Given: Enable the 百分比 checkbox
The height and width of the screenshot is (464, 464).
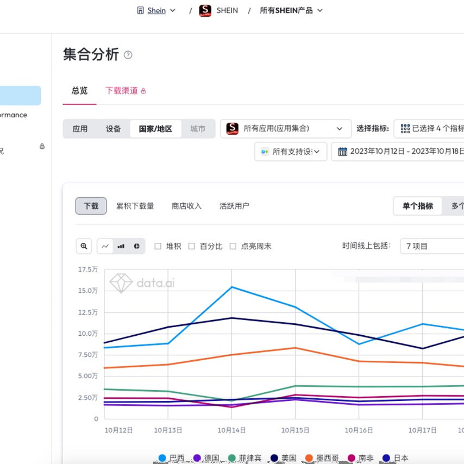Looking at the screenshot, I should tap(191, 246).
